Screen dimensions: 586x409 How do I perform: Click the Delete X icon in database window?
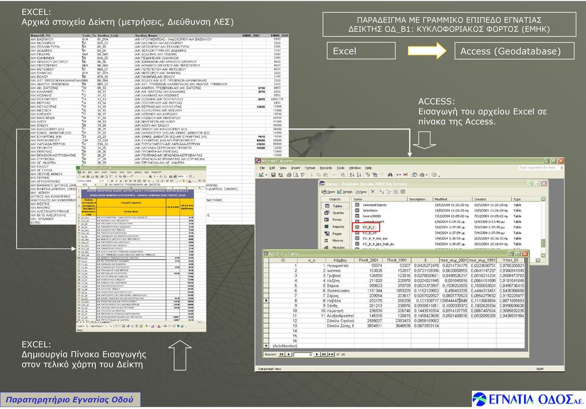click(372, 192)
